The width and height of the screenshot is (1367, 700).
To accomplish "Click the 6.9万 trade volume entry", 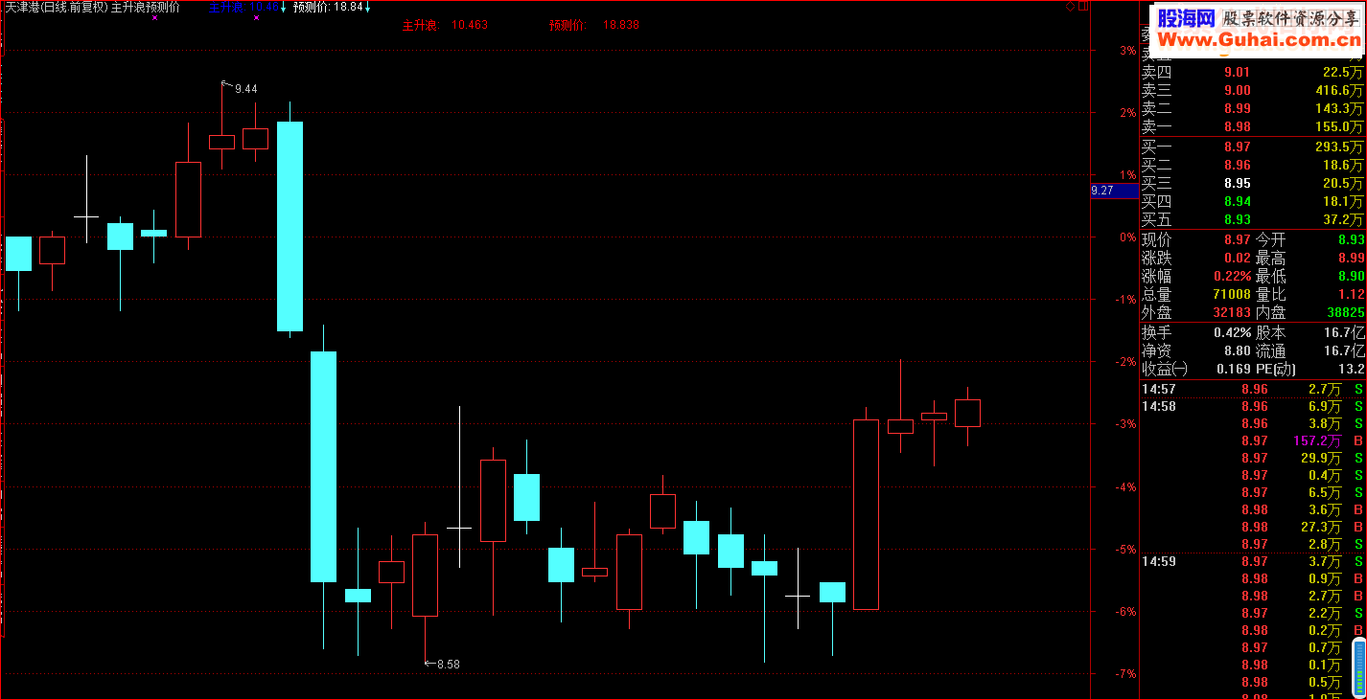I will (x=1325, y=406).
